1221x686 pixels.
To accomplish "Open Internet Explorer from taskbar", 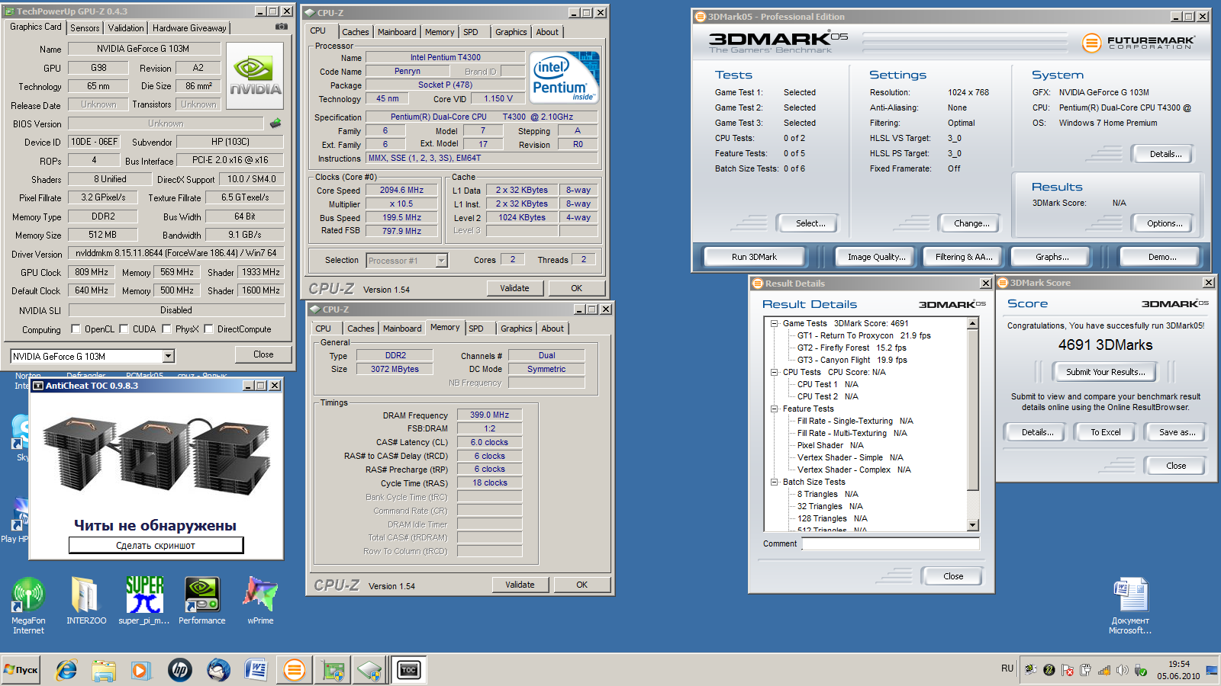I will pyautogui.click(x=66, y=670).
